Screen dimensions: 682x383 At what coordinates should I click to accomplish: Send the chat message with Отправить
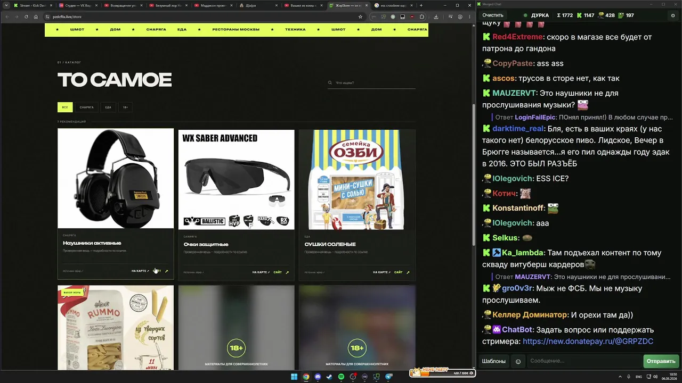(661, 361)
